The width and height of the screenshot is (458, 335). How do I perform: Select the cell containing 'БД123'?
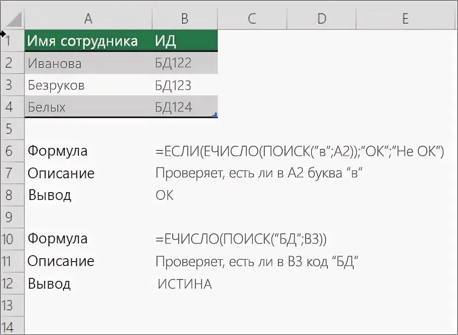pos(185,85)
